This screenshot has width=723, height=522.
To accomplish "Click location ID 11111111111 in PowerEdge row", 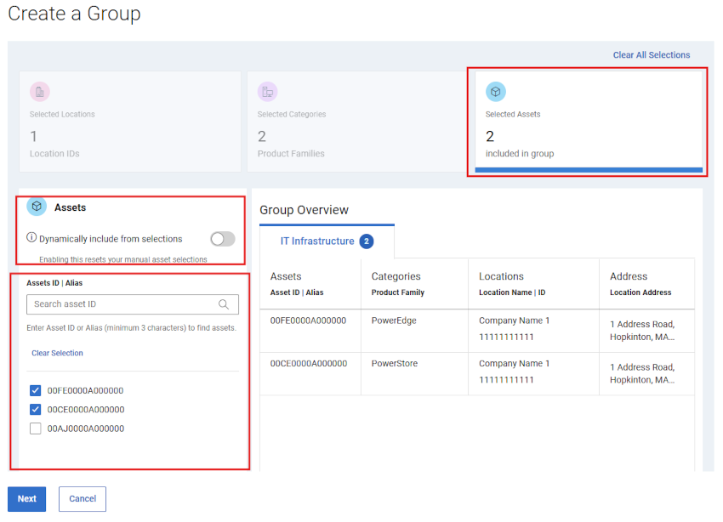I will (x=506, y=338).
